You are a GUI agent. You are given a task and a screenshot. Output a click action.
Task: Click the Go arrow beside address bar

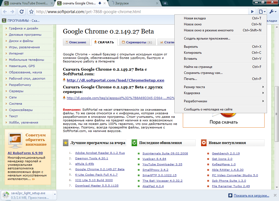252,12
